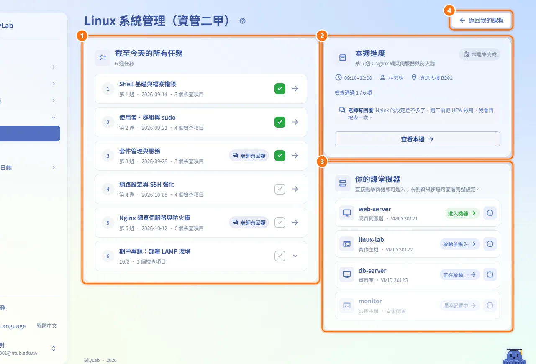Expand the first sidebar menu chevron
536x364 pixels.
coord(54,67)
